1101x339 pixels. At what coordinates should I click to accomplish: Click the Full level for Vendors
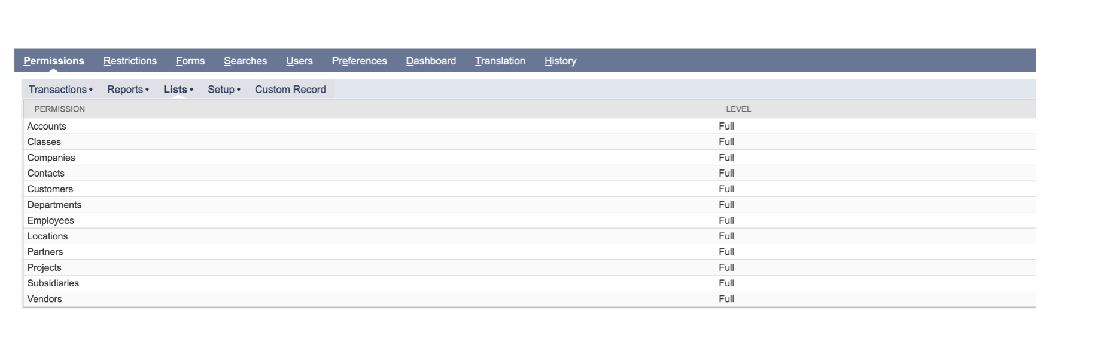coord(726,299)
